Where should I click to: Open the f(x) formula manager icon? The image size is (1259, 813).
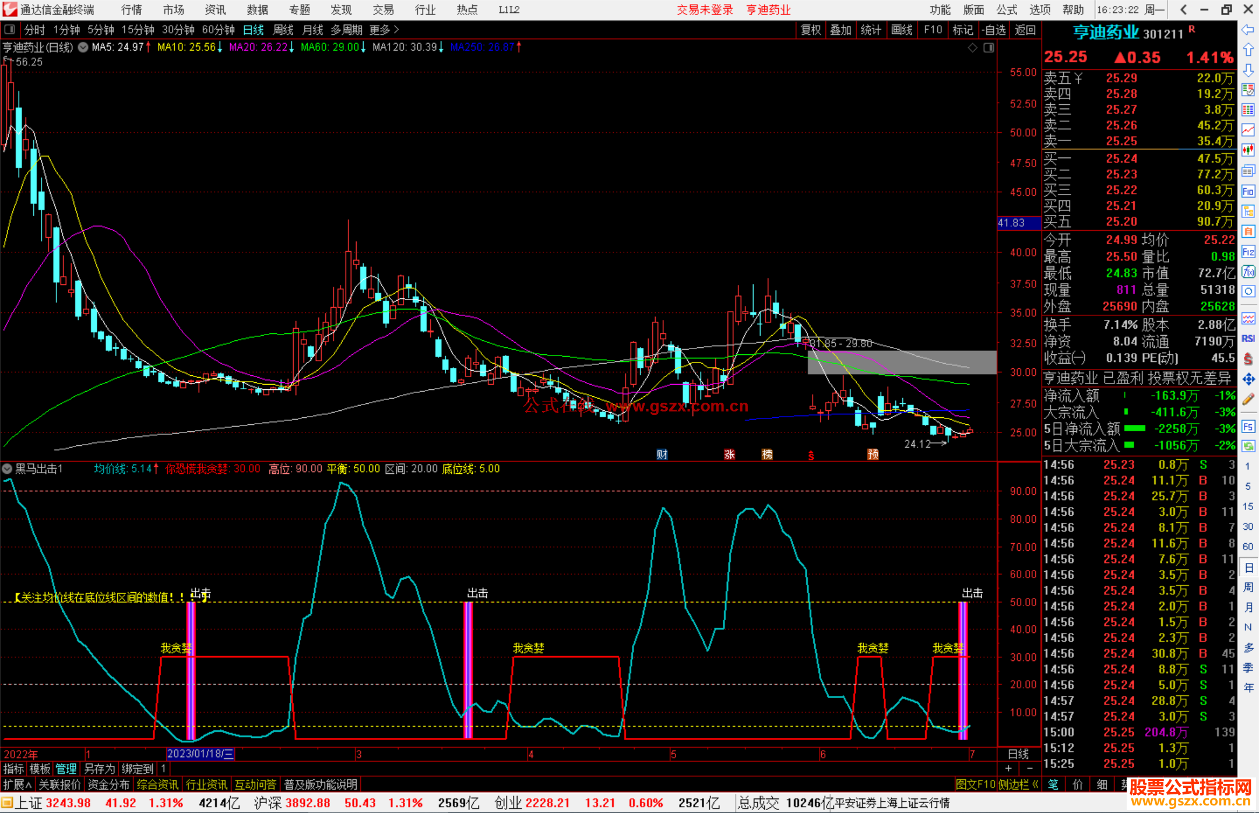coord(1248,272)
